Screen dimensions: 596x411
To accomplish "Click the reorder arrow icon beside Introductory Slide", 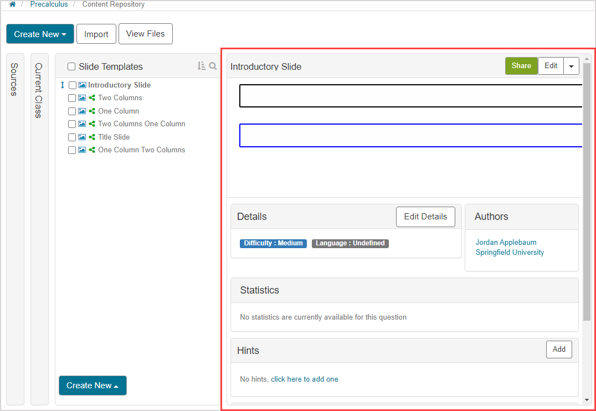I will tap(63, 85).
